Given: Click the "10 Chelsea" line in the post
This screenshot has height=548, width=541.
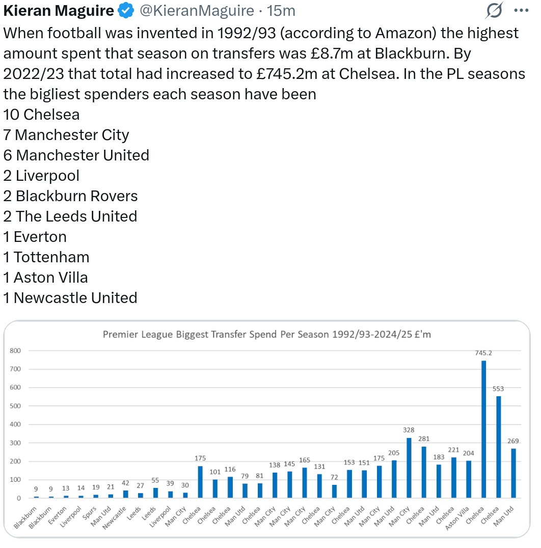Looking at the screenshot, I should 41,115.
